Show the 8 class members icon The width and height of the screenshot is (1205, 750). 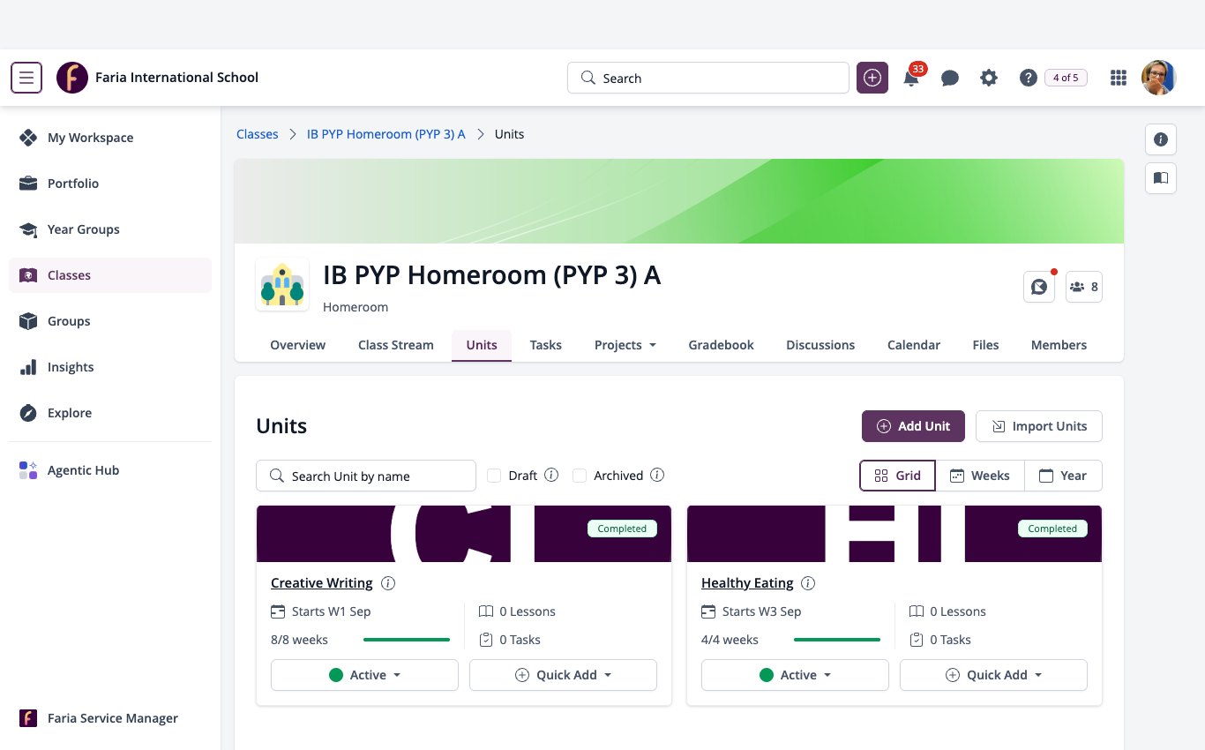click(1084, 287)
